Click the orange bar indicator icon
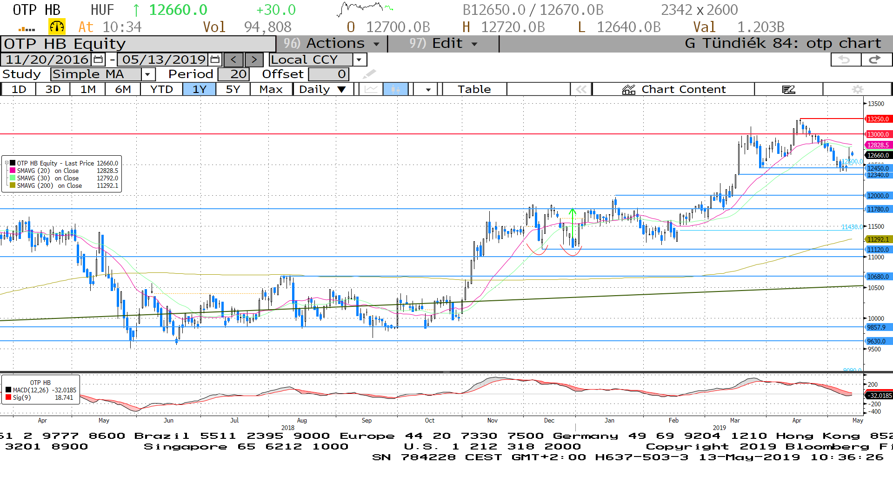 [x=27, y=29]
